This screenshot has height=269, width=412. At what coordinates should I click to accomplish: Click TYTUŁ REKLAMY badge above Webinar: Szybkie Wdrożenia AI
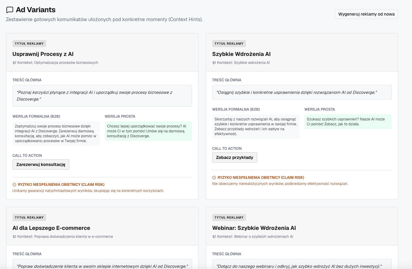pyautogui.click(x=229, y=217)
